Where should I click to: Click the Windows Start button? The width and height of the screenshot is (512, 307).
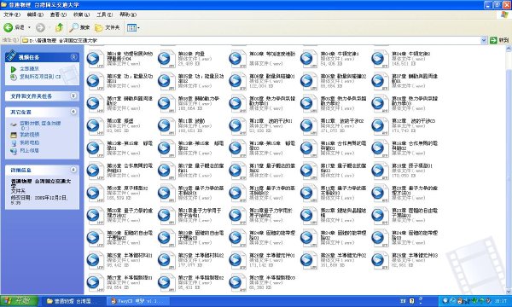tap(19, 301)
